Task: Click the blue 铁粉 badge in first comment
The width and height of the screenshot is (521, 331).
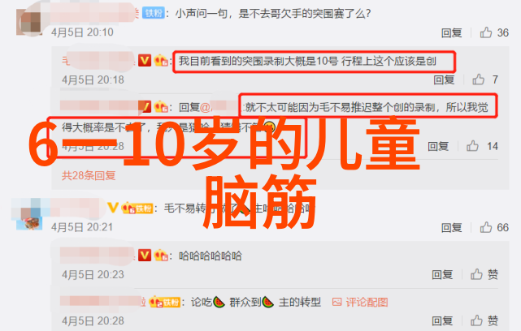Action: 153,13
